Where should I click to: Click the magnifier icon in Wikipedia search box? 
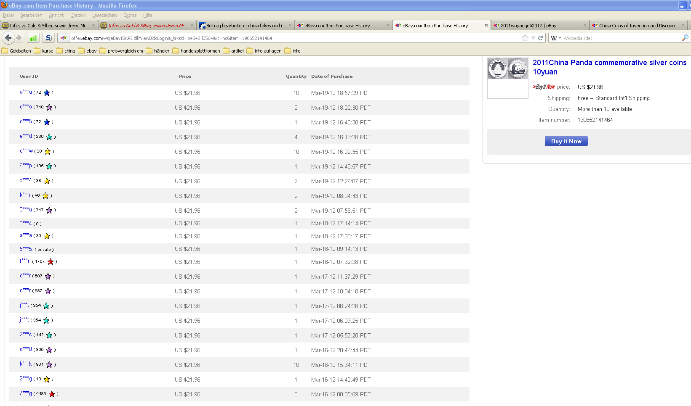pyautogui.click(x=685, y=38)
